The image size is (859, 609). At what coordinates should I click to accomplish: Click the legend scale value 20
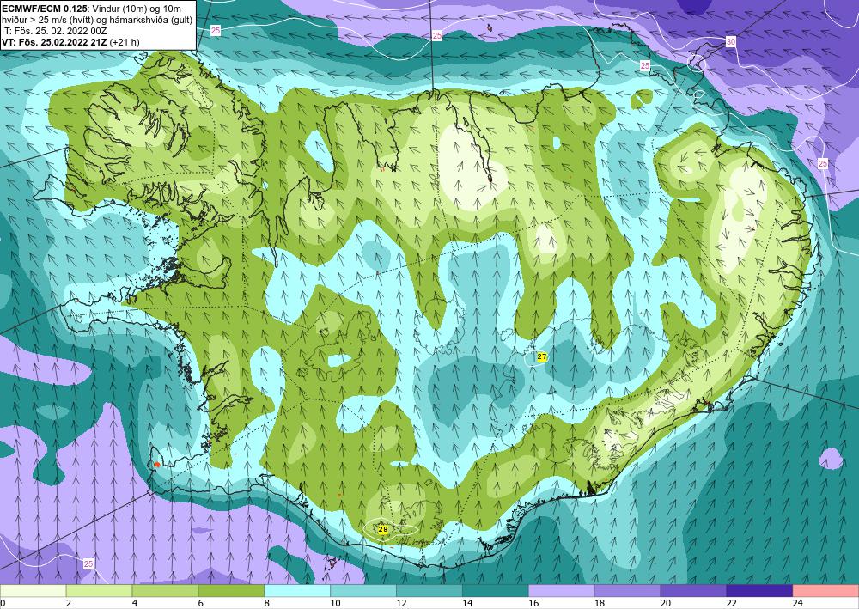666,603
